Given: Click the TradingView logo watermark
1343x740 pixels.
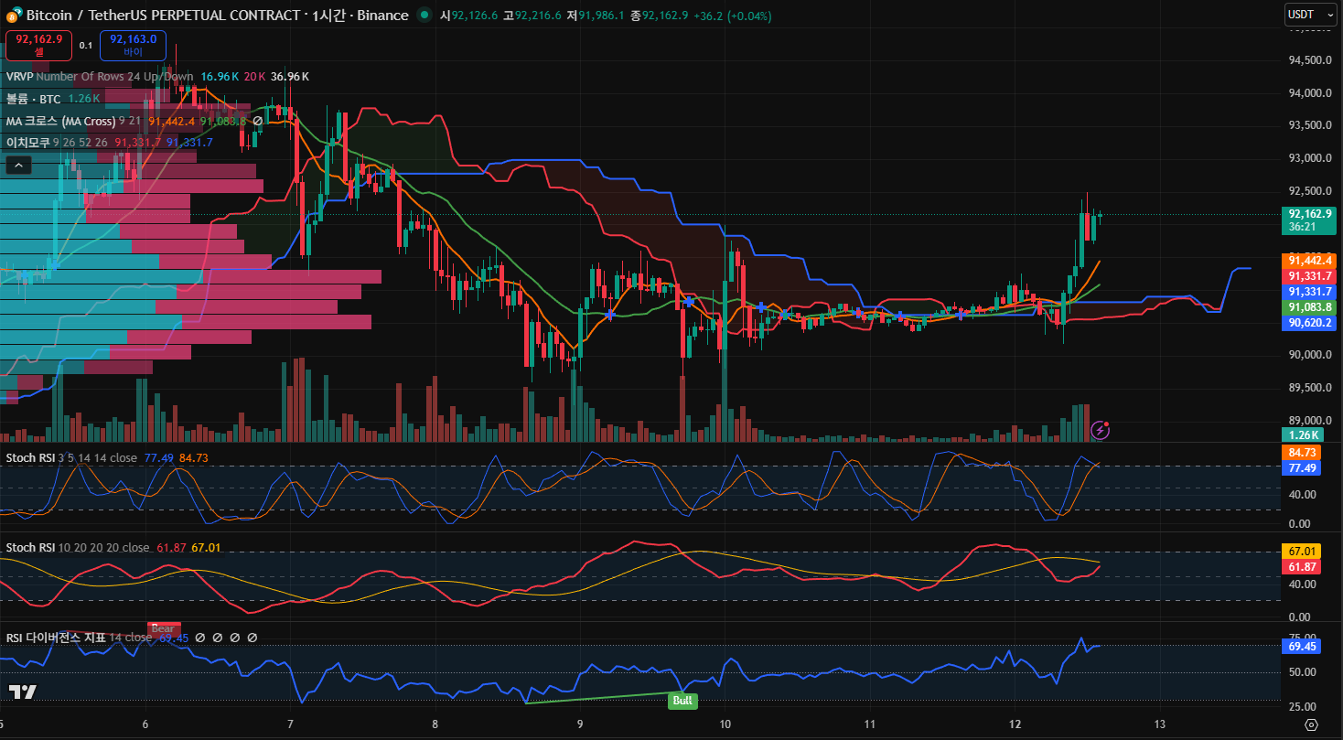Looking at the screenshot, I should [23, 692].
